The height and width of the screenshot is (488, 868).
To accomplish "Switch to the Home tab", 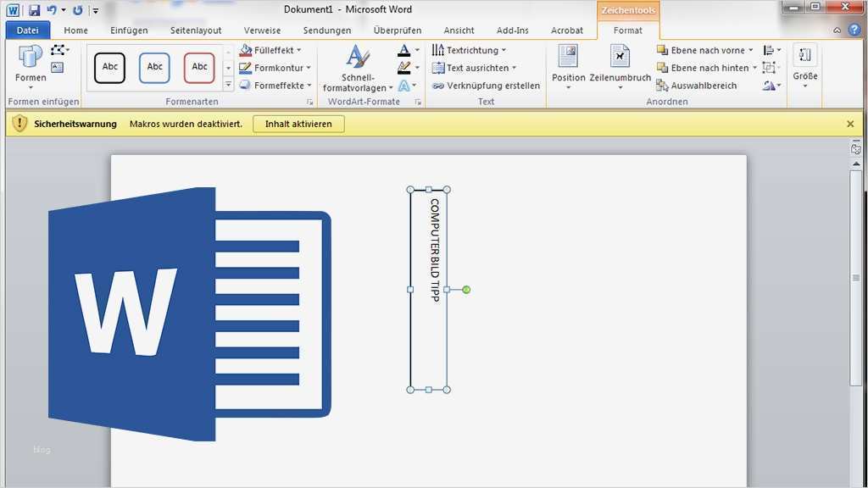I will (x=75, y=30).
